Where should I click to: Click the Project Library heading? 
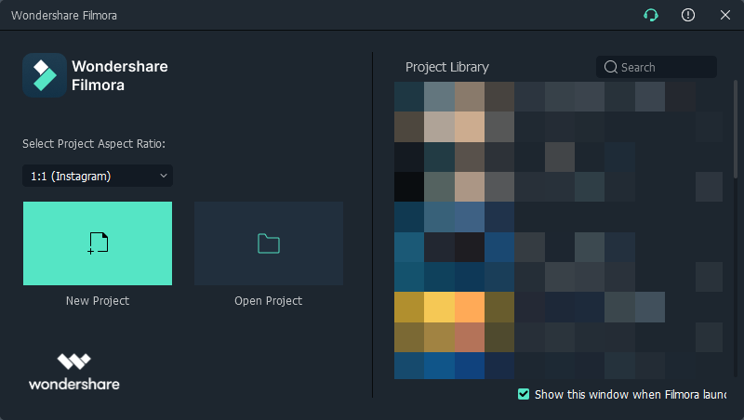coord(447,67)
